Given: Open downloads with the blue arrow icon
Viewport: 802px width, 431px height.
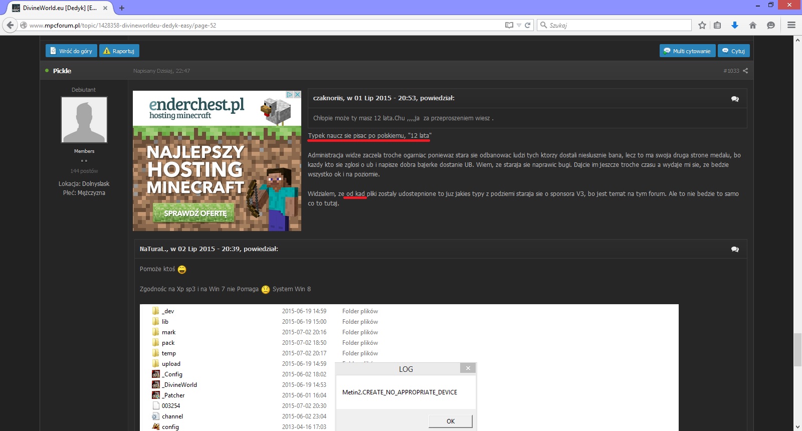Looking at the screenshot, I should point(735,25).
